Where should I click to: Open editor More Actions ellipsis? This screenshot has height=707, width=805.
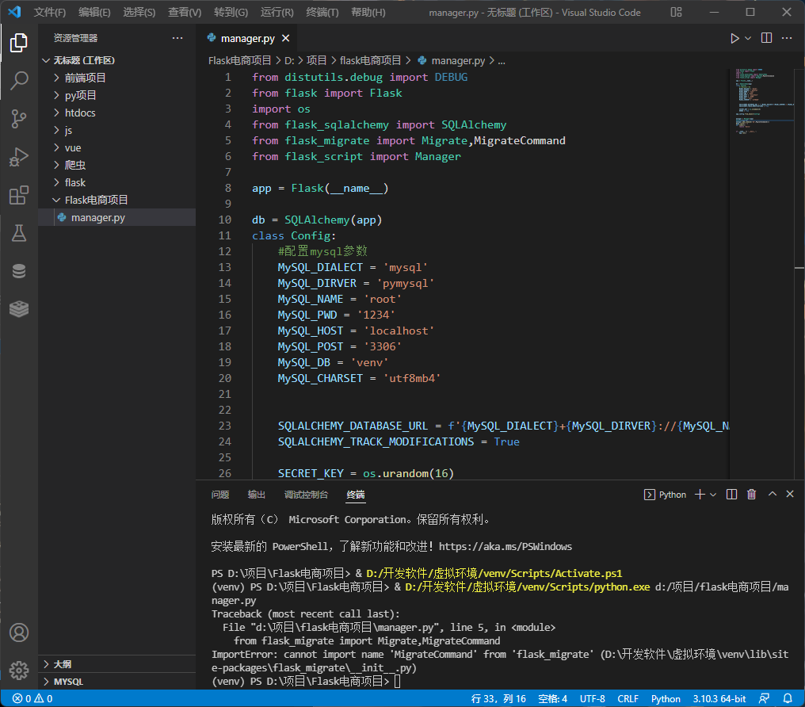click(787, 38)
